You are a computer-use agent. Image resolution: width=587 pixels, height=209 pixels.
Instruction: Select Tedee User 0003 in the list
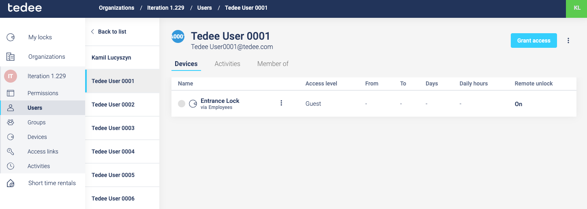[122, 128]
